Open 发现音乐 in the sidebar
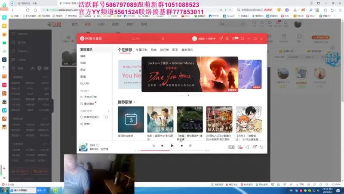The width and height of the screenshot is (344, 194). pyautogui.click(x=94, y=50)
